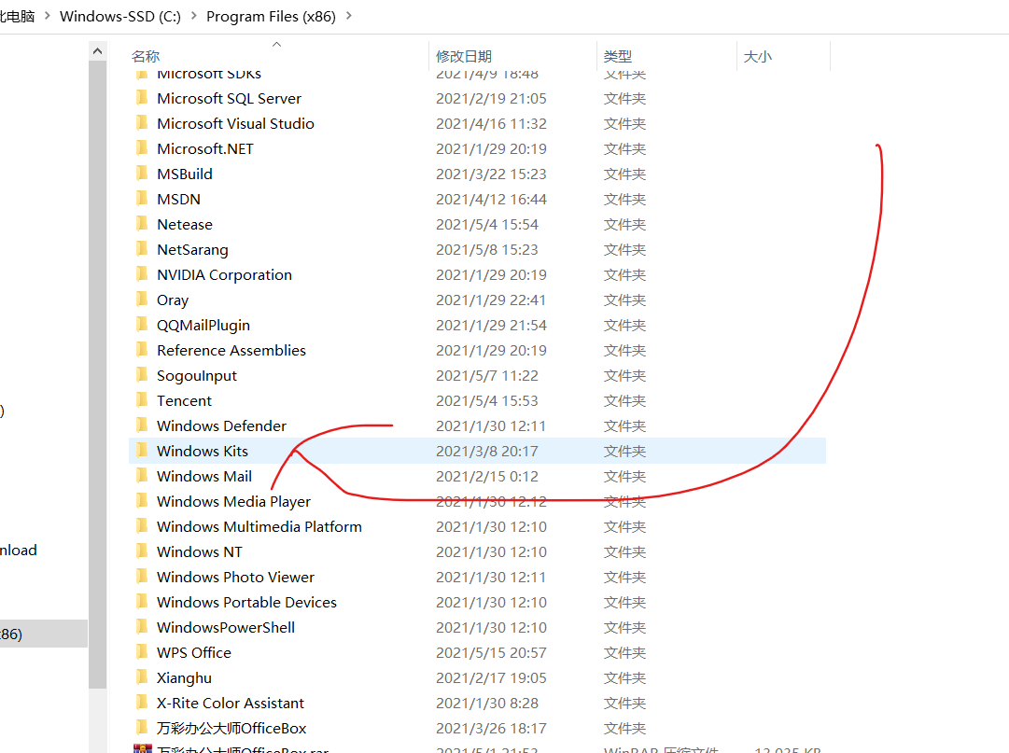Open the SogouInput folder icon
Screen dimensions: 1009x753
141,375
